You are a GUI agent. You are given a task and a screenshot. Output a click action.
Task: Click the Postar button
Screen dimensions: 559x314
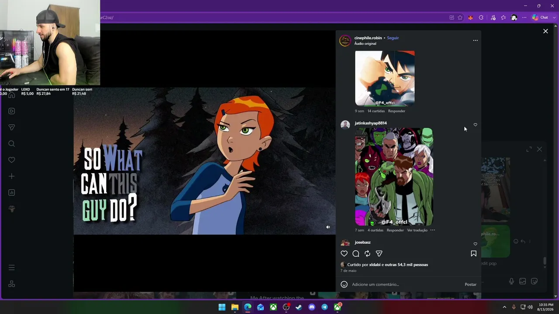[x=470, y=284]
